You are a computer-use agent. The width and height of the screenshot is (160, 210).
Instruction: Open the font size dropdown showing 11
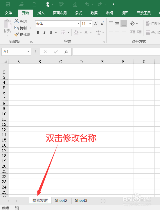[x=90, y=24]
